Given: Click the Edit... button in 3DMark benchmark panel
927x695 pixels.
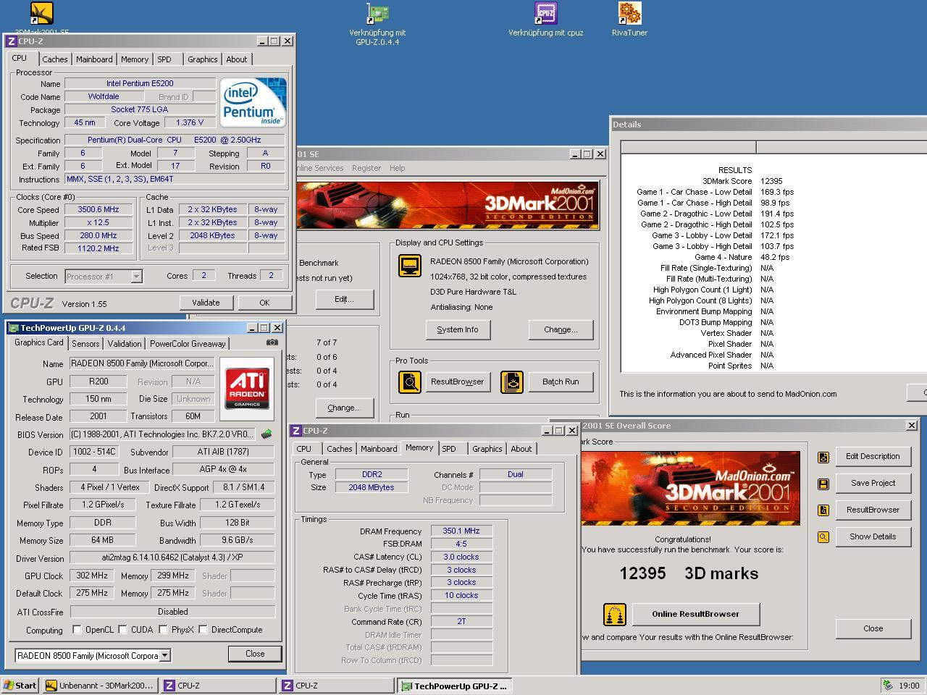Looking at the screenshot, I should [x=344, y=299].
